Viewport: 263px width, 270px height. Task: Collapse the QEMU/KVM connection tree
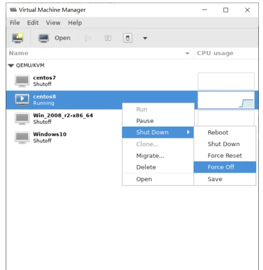[x=11, y=66]
